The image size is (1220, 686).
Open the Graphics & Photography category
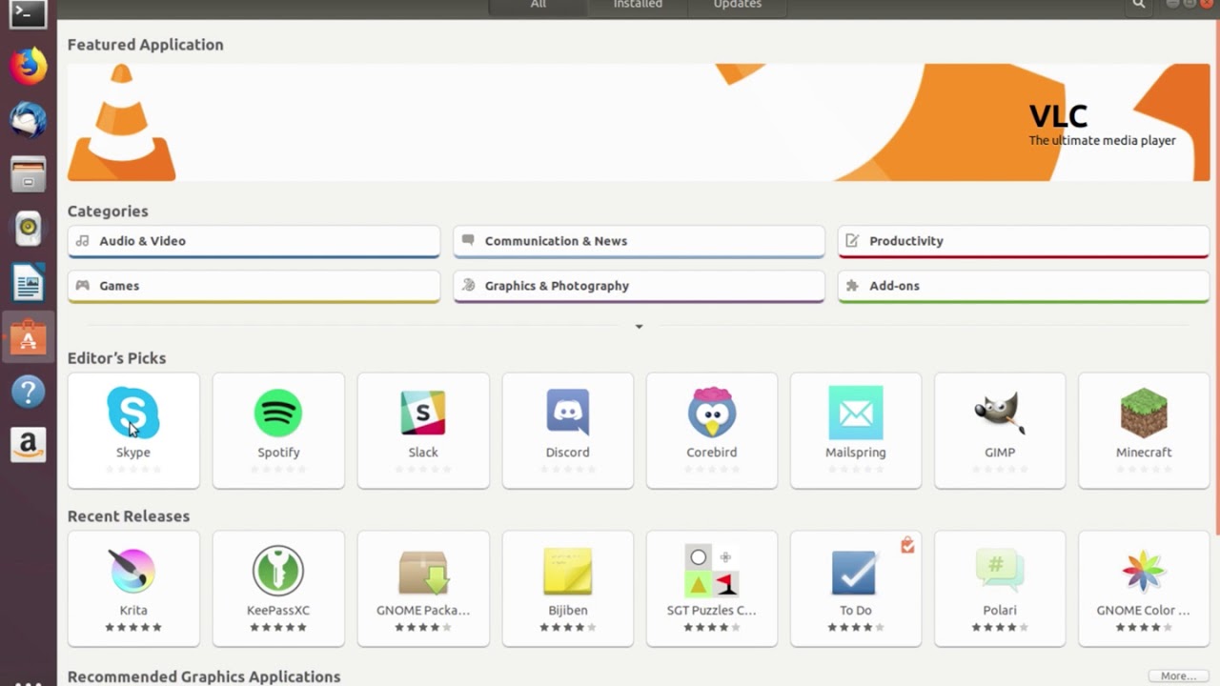pos(639,286)
